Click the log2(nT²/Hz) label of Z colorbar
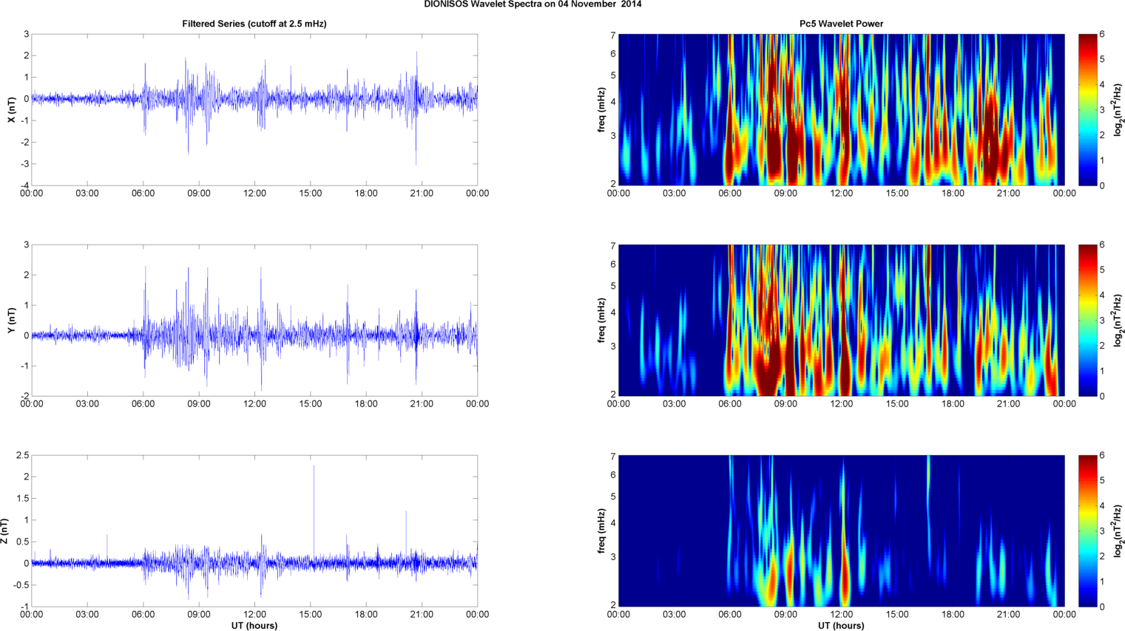 [1118, 531]
